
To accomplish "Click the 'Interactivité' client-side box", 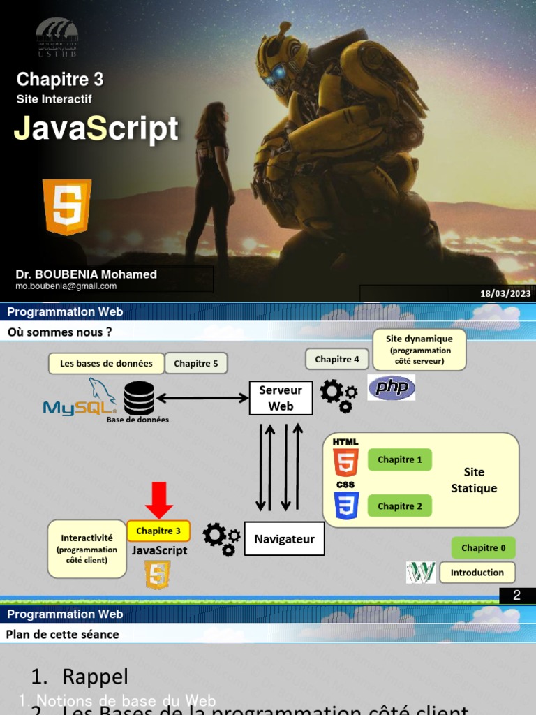I will pos(87,549).
